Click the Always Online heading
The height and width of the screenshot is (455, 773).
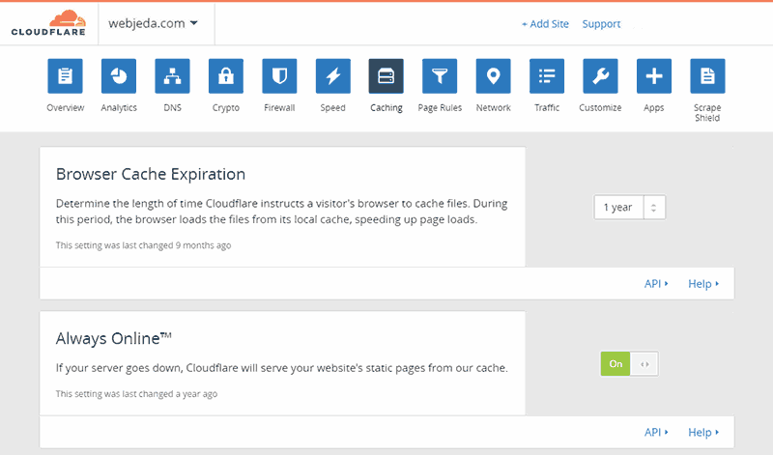113,339
